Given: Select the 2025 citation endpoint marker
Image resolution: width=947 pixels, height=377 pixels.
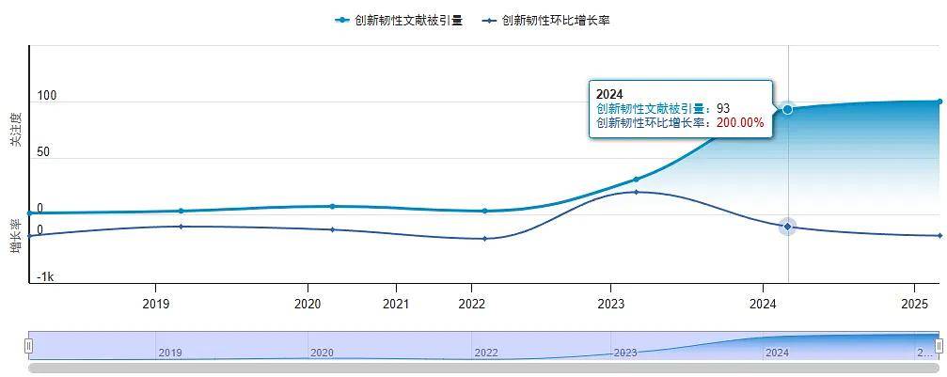Looking at the screenshot, I should (x=939, y=102).
